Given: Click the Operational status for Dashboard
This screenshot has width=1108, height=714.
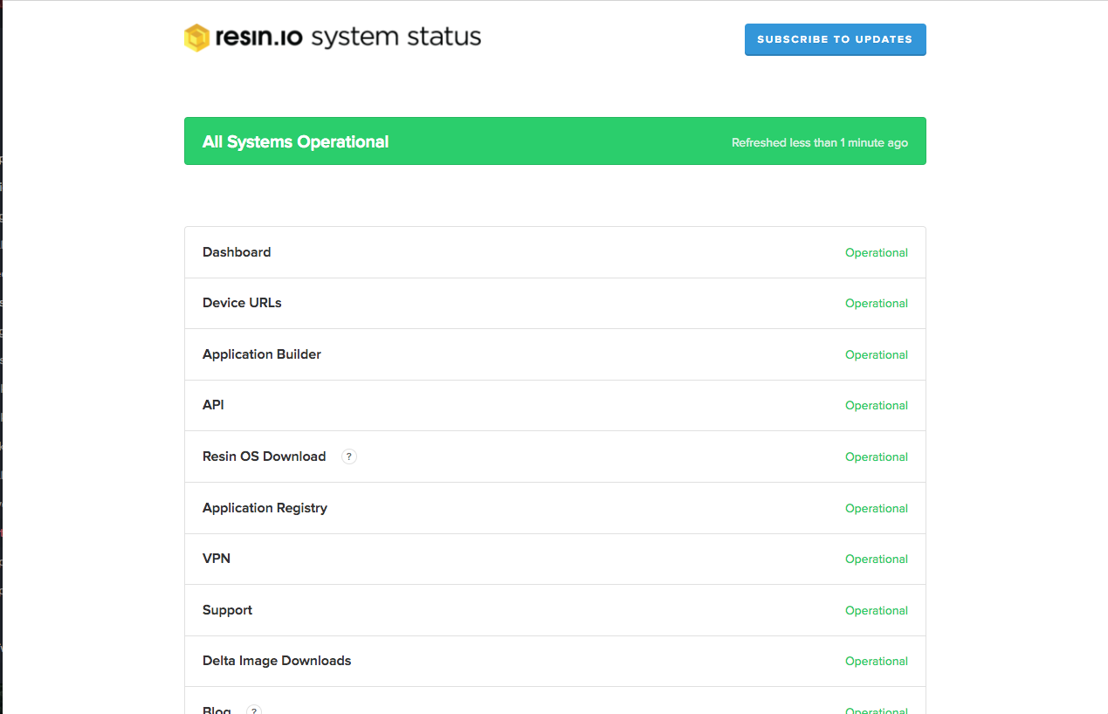Looking at the screenshot, I should click(x=877, y=253).
